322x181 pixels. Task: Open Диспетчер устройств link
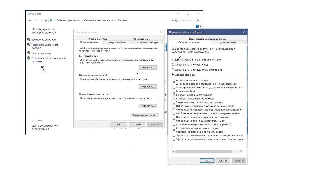[44, 40]
